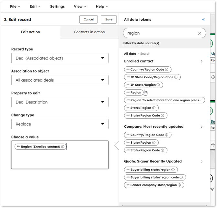The height and width of the screenshot is (208, 217).
Task: Insert Enrolled contact Country/Region Code token
Action: (x=147, y=70)
